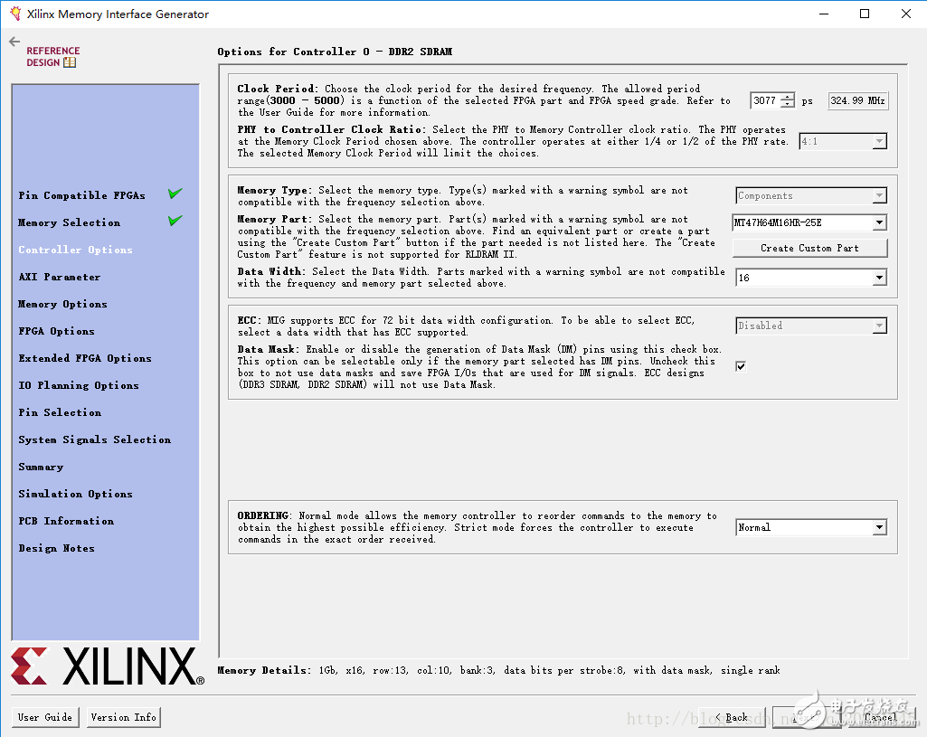Increase the clock period with the up arrow

788,97
